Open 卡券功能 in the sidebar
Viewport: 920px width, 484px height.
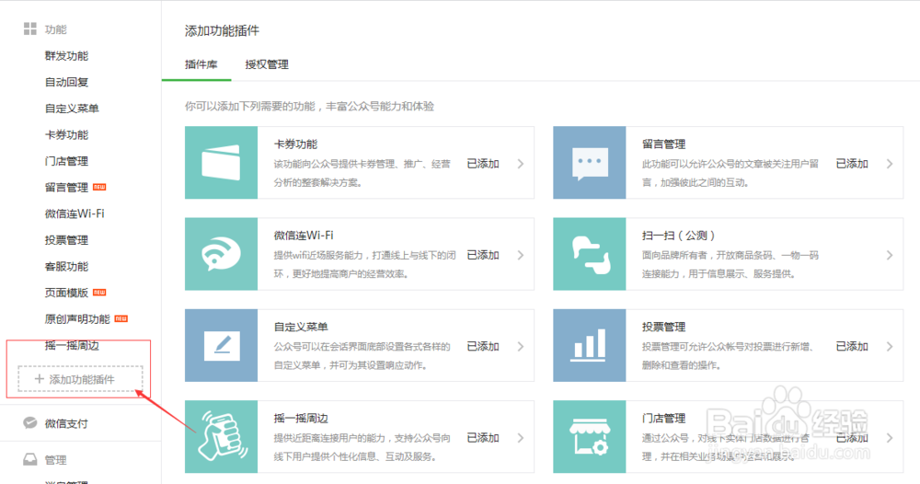click(66, 135)
